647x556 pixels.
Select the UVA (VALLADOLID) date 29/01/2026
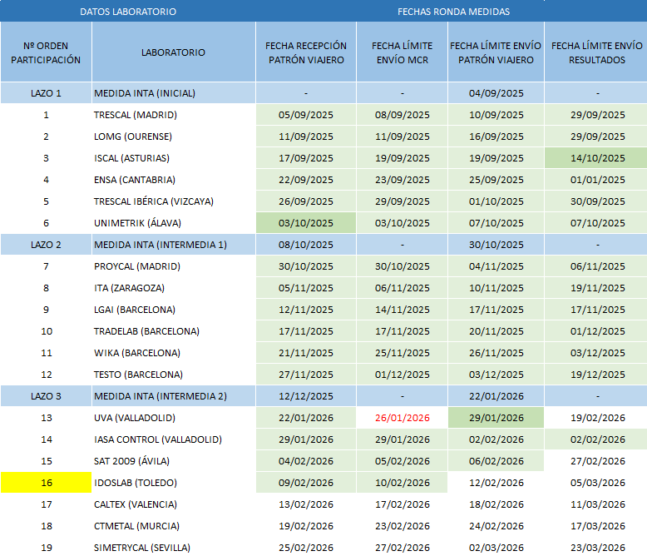click(496, 418)
